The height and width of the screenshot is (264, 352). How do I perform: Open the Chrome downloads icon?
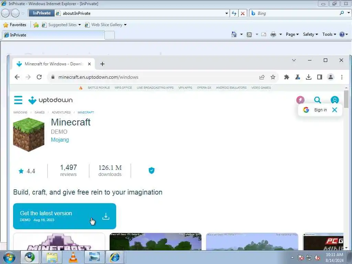coord(308,77)
